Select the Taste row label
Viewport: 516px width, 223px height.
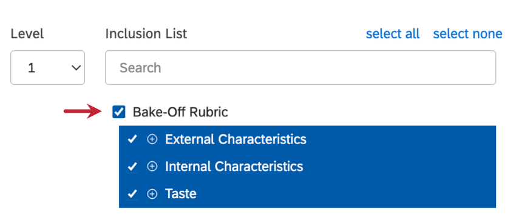pos(181,194)
